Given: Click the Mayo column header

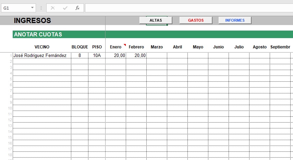Looking at the screenshot, I should coord(198,47).
